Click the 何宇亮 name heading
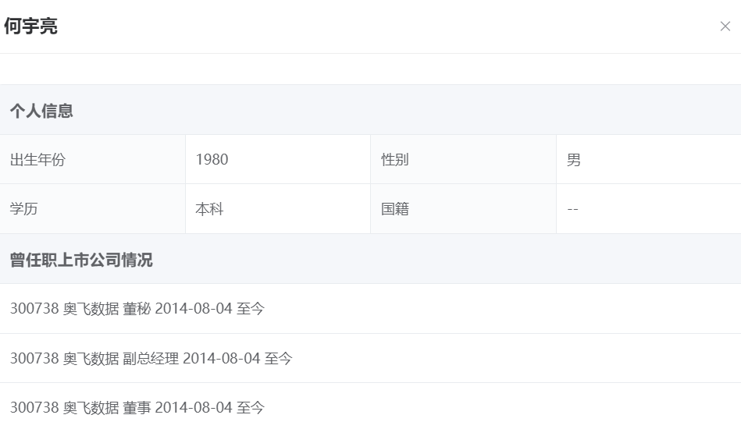 (31, 27)
